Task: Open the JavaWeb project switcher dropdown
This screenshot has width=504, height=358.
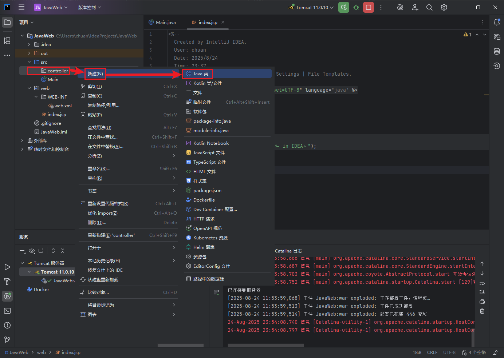Action: [51, 7]
